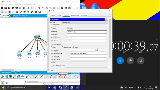The image size is (160, 90).
Task: Switch to Programming tab in PC23
Action: click(75, 15)
